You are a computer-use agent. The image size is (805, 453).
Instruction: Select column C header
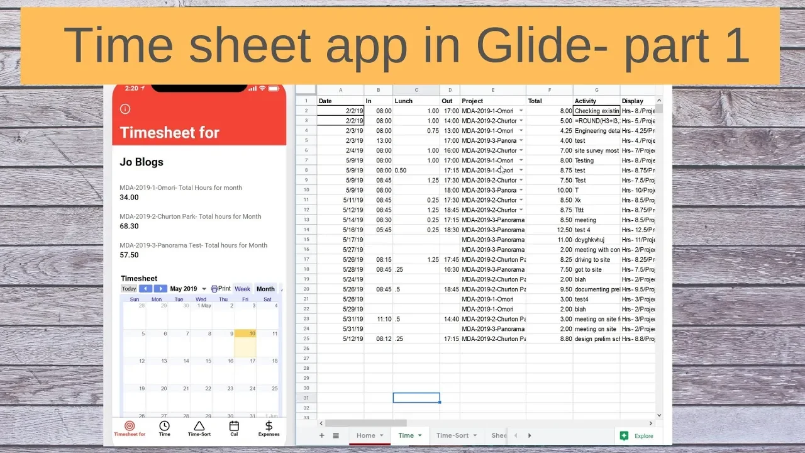pos(416,91)
